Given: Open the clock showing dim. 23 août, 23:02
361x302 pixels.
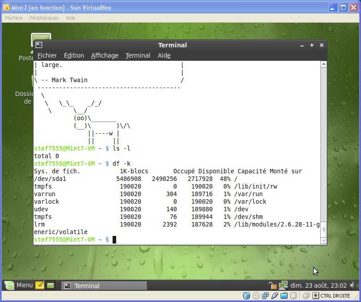Looking at the screenshot, I should point(319,285).
